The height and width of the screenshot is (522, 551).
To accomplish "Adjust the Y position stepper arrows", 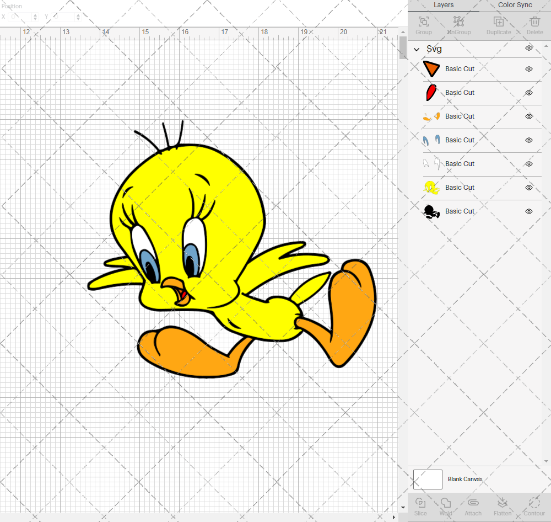I will [x=78, y=17].
